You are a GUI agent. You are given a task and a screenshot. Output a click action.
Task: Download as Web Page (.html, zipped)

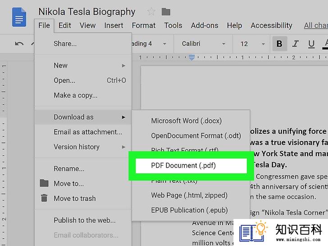coord(191,196)
